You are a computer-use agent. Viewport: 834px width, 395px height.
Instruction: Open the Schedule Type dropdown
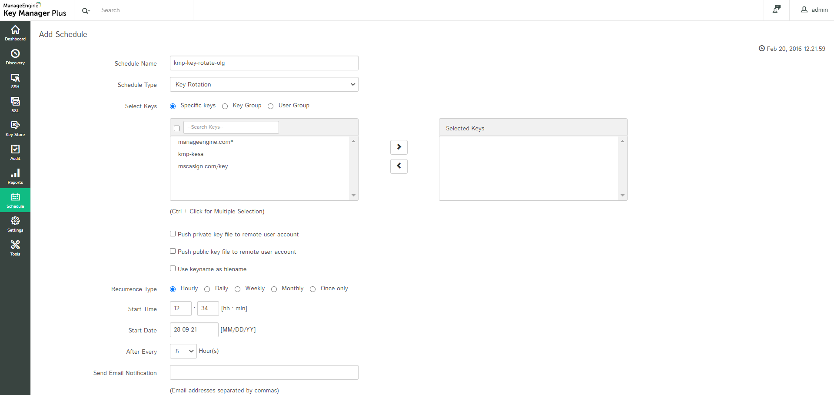(264, 84)
